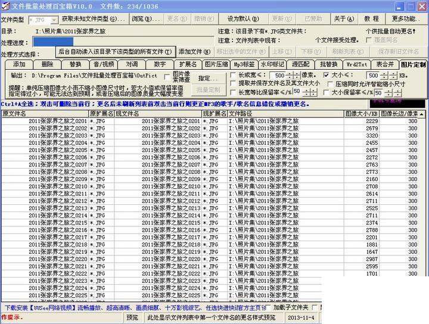Switch to the Wrd2Txt tab

[x=357, y=64]
